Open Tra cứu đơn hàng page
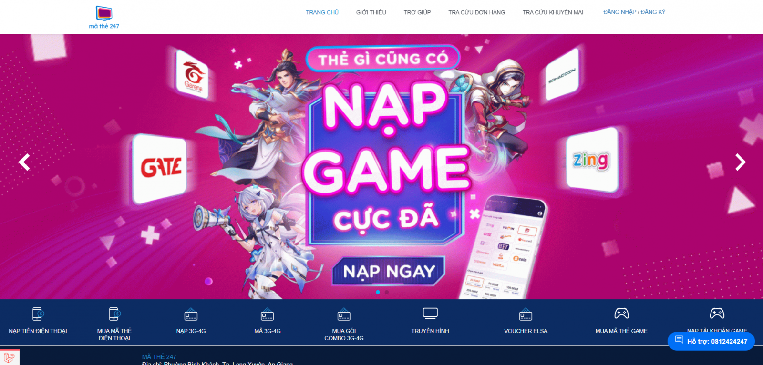Screen dimensions: 763x365 click(x=476, y=12)
